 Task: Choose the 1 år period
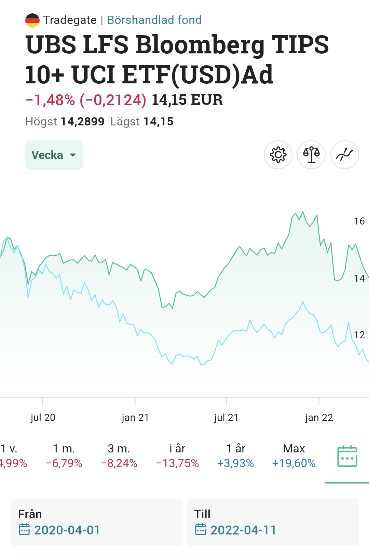coord(235,456)
